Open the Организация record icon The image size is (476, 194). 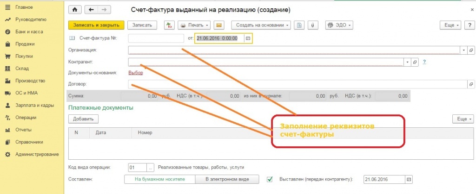471,50
